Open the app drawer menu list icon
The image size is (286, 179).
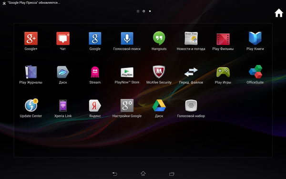coord(138,11)
